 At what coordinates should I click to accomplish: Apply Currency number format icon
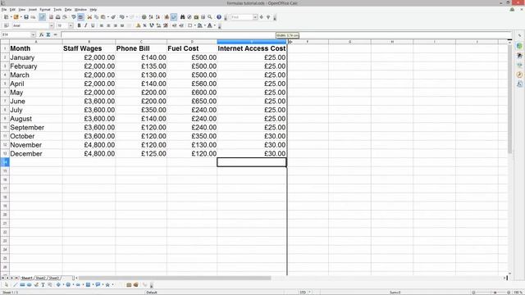[x=138, y=25]
